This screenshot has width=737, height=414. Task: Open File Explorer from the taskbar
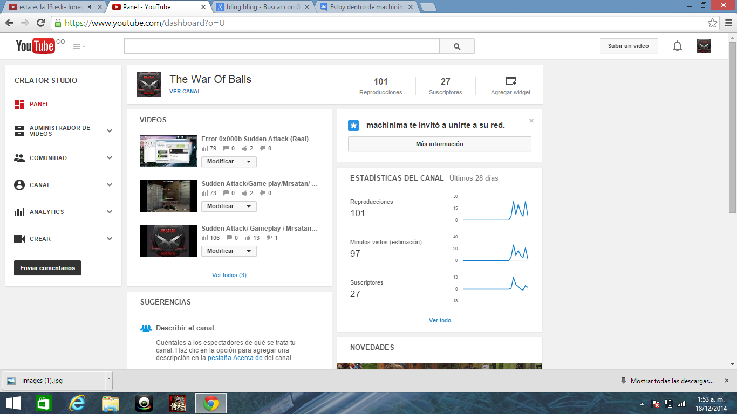[111, 403]
